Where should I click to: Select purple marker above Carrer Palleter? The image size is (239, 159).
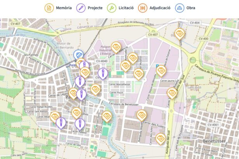click(x=79, y=124)
